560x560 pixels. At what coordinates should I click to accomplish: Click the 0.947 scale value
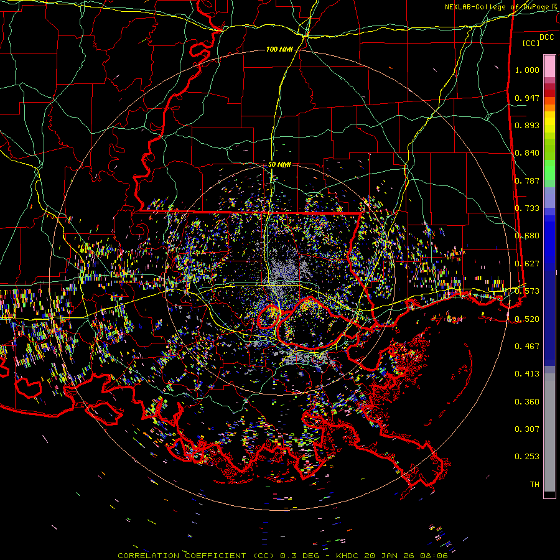pos(527,98)
